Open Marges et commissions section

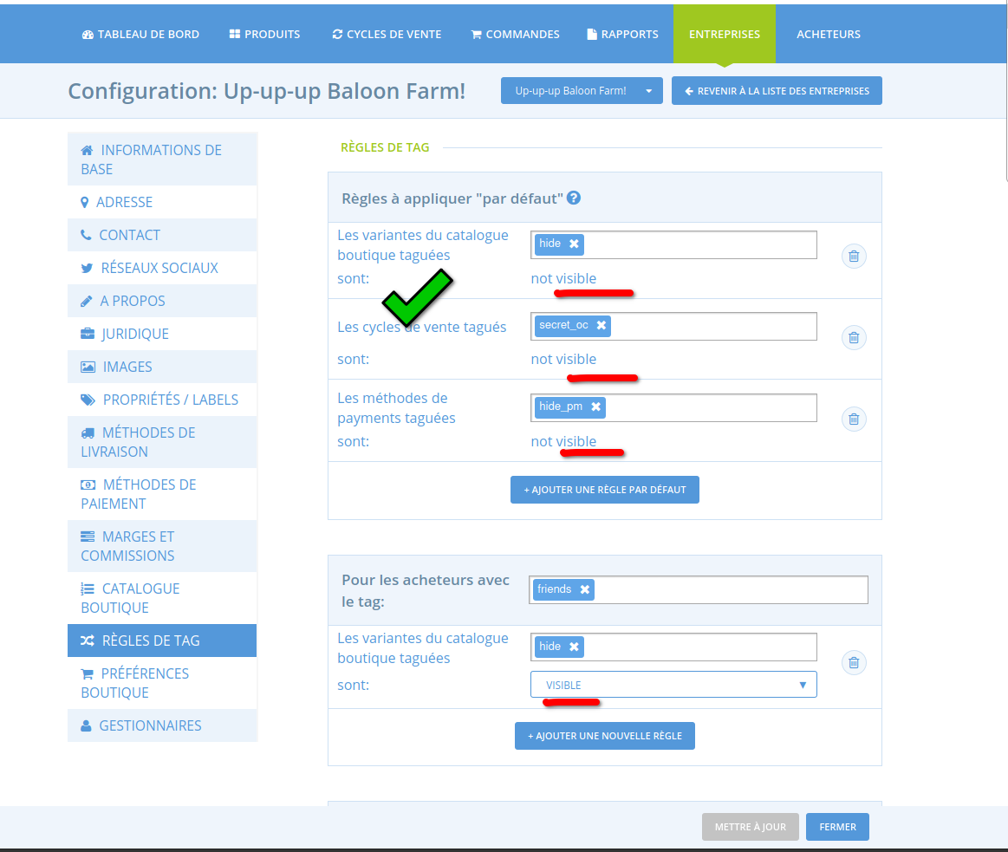[x=162, y=546]
